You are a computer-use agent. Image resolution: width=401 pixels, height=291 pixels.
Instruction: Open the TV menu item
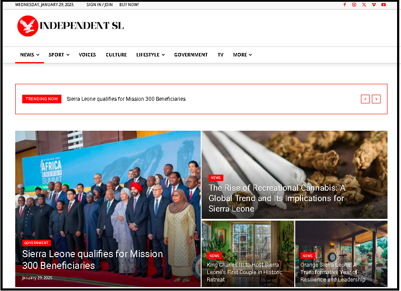(x=220, y=55)
